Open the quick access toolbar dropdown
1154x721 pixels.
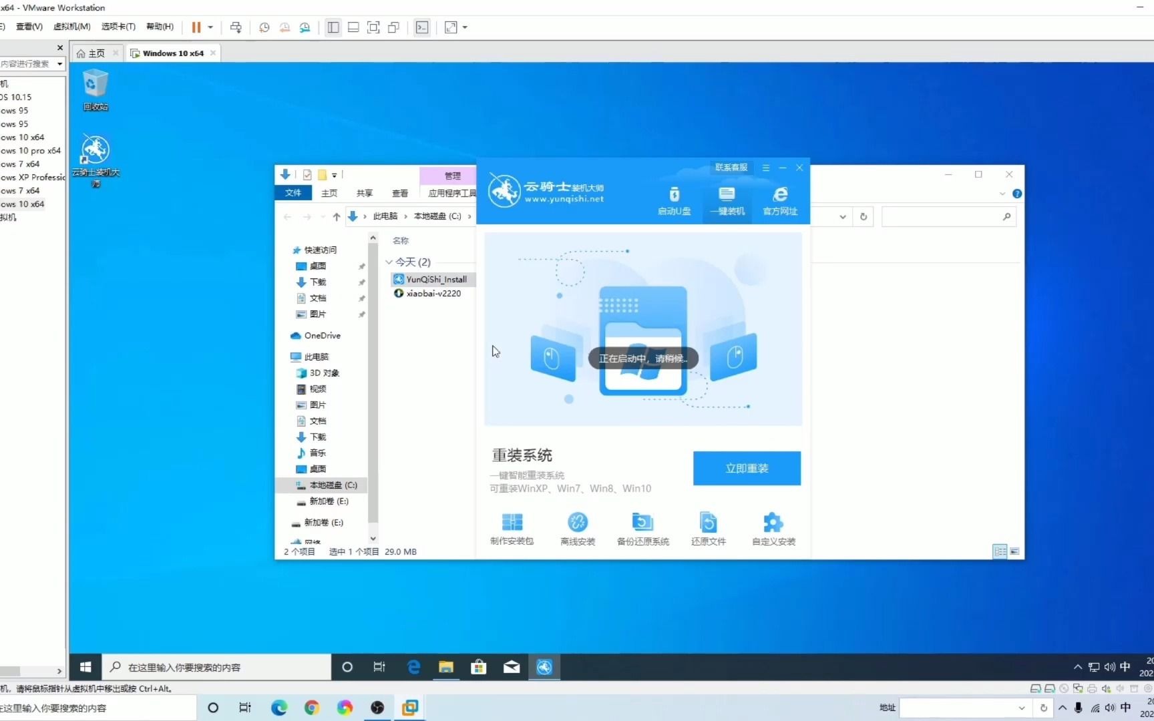335,175
